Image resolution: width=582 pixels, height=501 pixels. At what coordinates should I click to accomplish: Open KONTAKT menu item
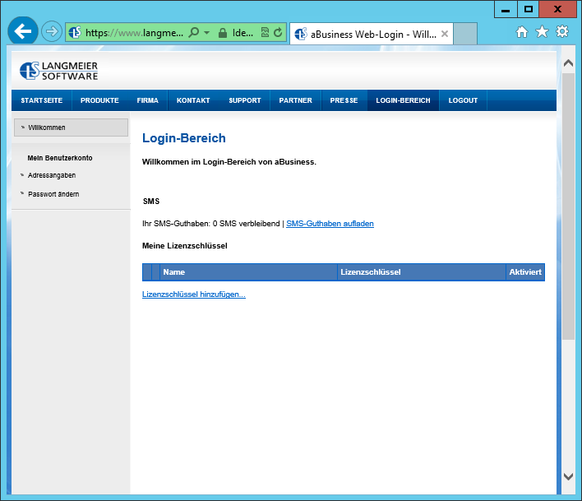(193, 100)
